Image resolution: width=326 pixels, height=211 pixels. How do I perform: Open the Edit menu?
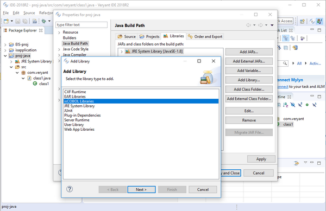(16, 13)
